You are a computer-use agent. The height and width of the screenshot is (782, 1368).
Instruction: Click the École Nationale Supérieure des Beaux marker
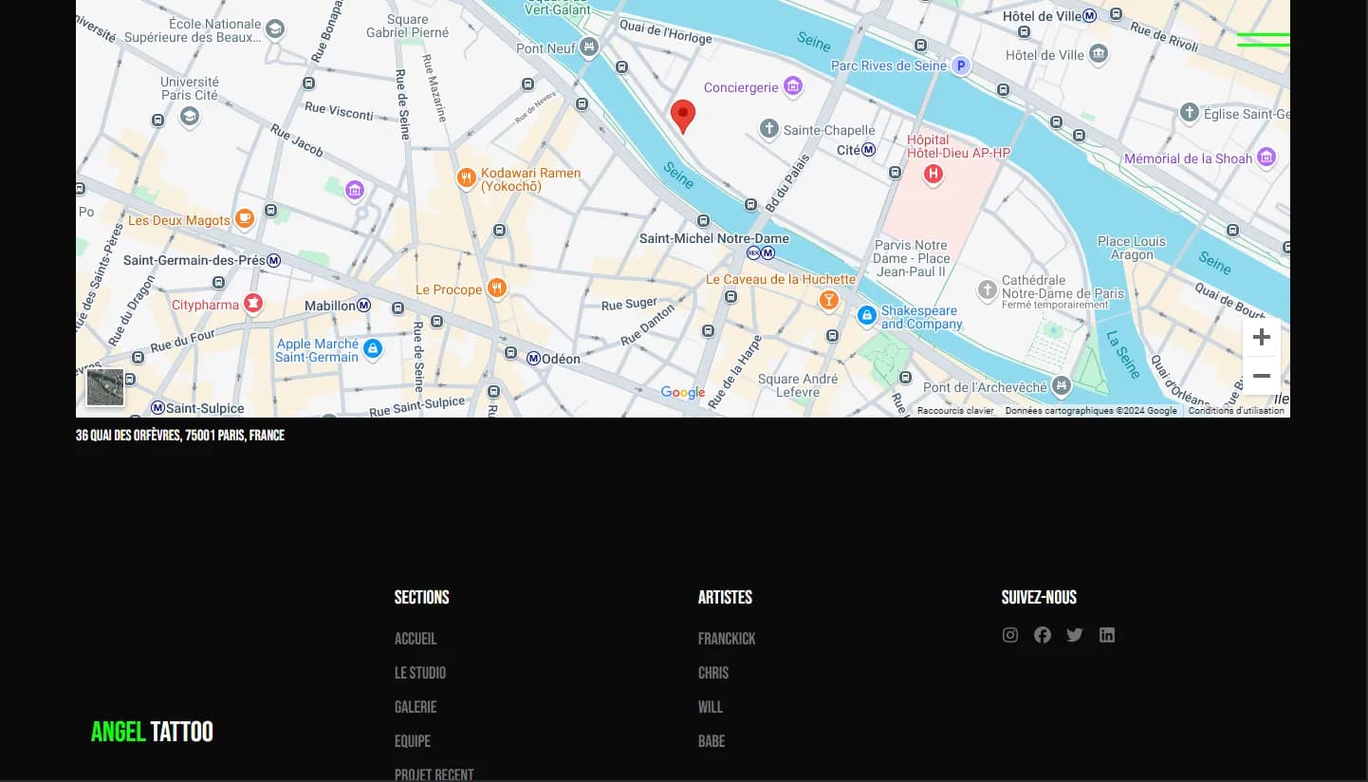(275, 29)
